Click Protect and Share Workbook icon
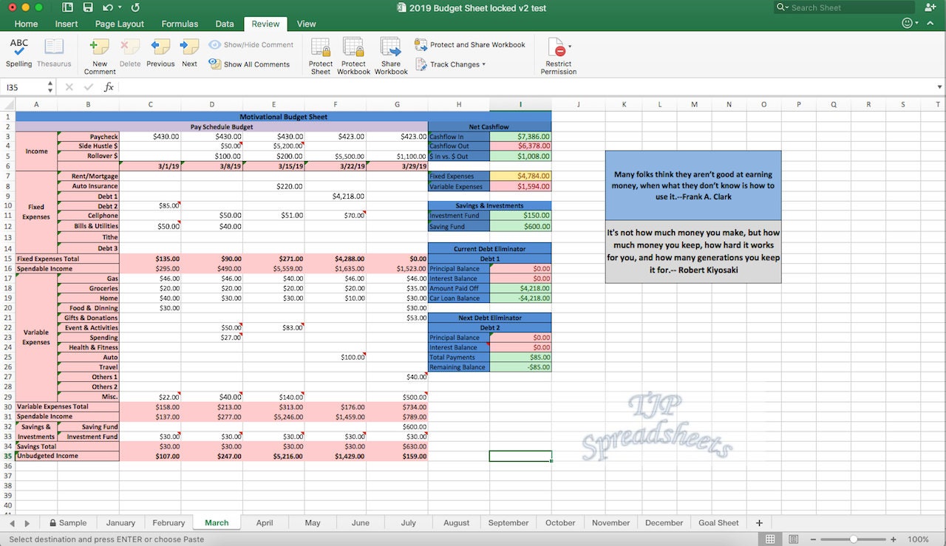946x546 pixels. pyautogui.click(x=421, y=44)
